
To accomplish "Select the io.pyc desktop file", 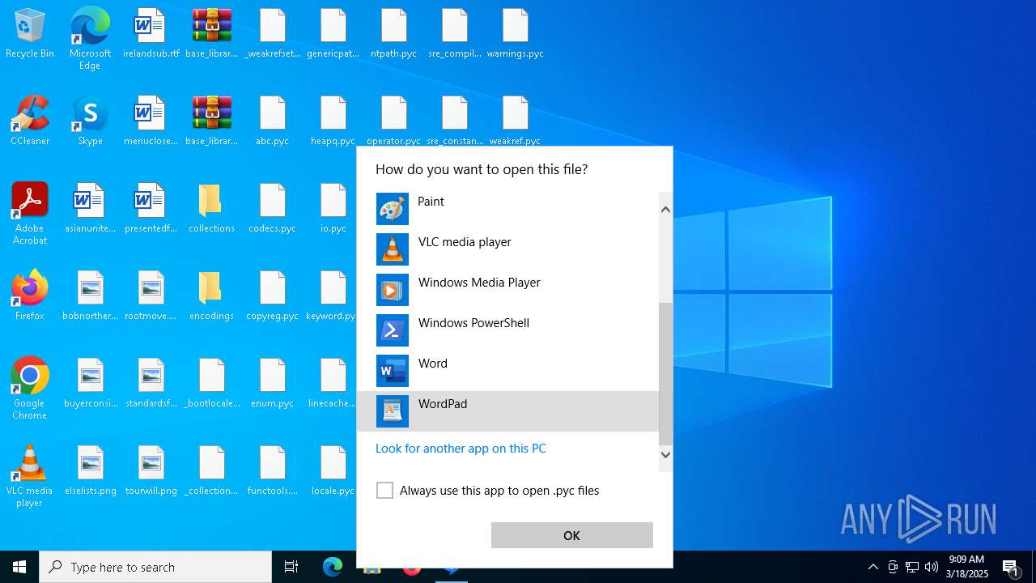I will coord(333,209).
